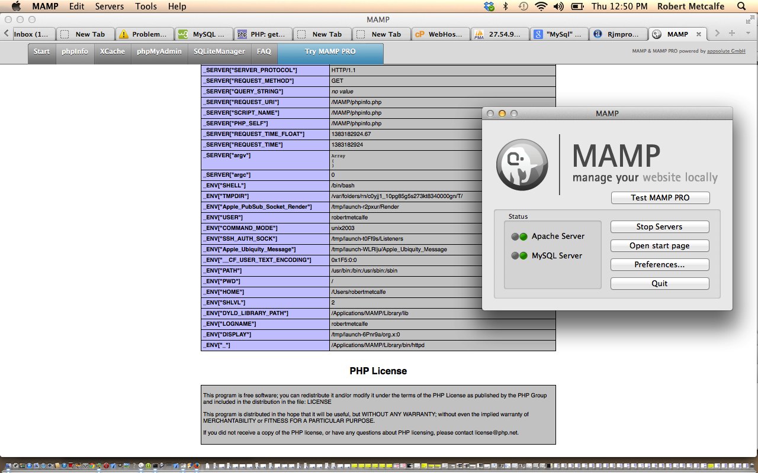
Task: Switch to the Rjmpro tab
Action: tap(618, 34)
